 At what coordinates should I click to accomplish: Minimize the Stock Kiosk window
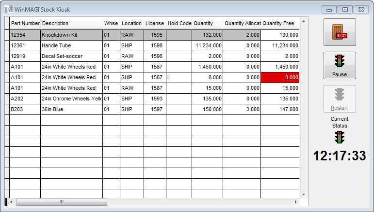329,10
